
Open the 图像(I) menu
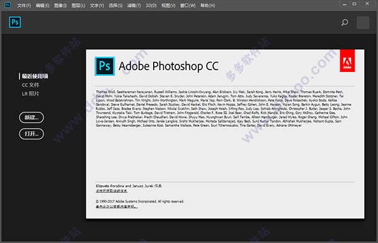(x=60, y=5)
